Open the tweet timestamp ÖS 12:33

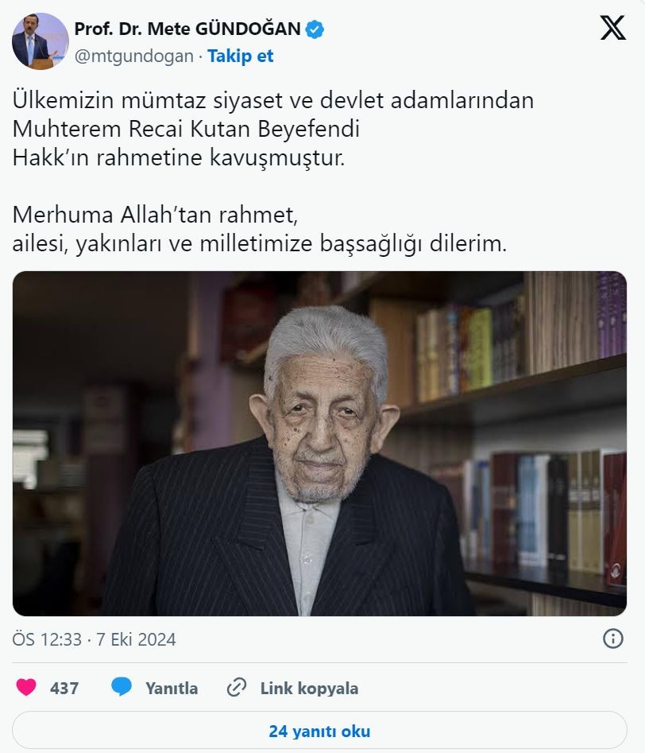click(47, 639)
